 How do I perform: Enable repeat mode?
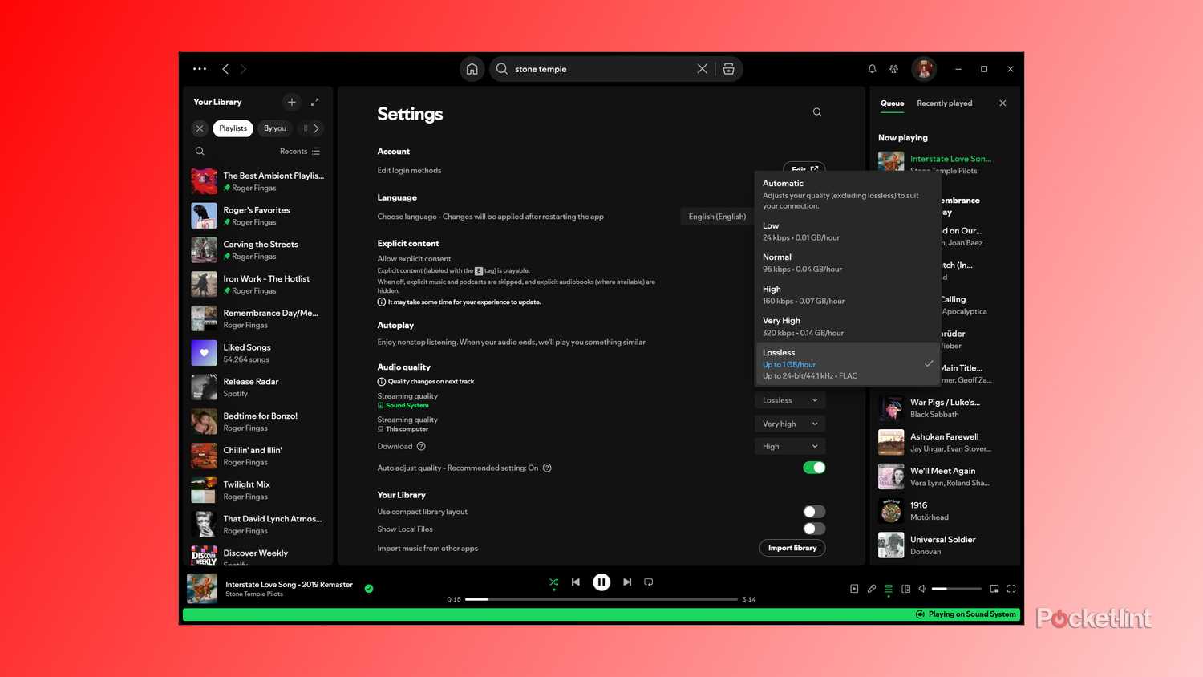click(x=648, y=582)
